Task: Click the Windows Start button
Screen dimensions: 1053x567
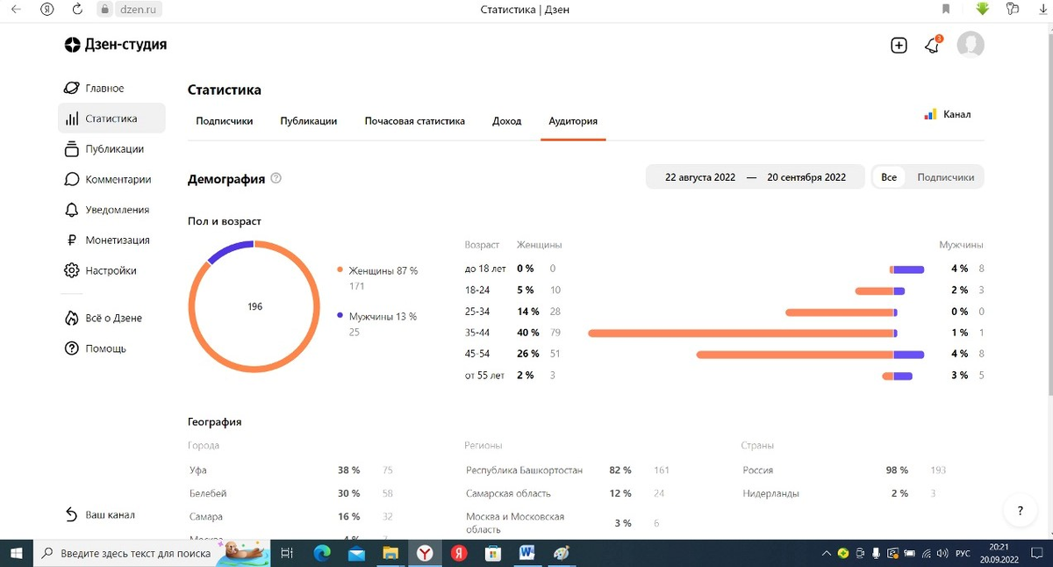Action: click(16, 554)
